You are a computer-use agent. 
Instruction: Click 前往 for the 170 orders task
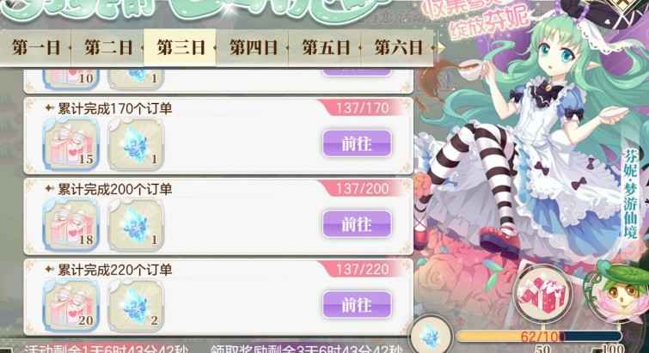(x=357, y=143)
